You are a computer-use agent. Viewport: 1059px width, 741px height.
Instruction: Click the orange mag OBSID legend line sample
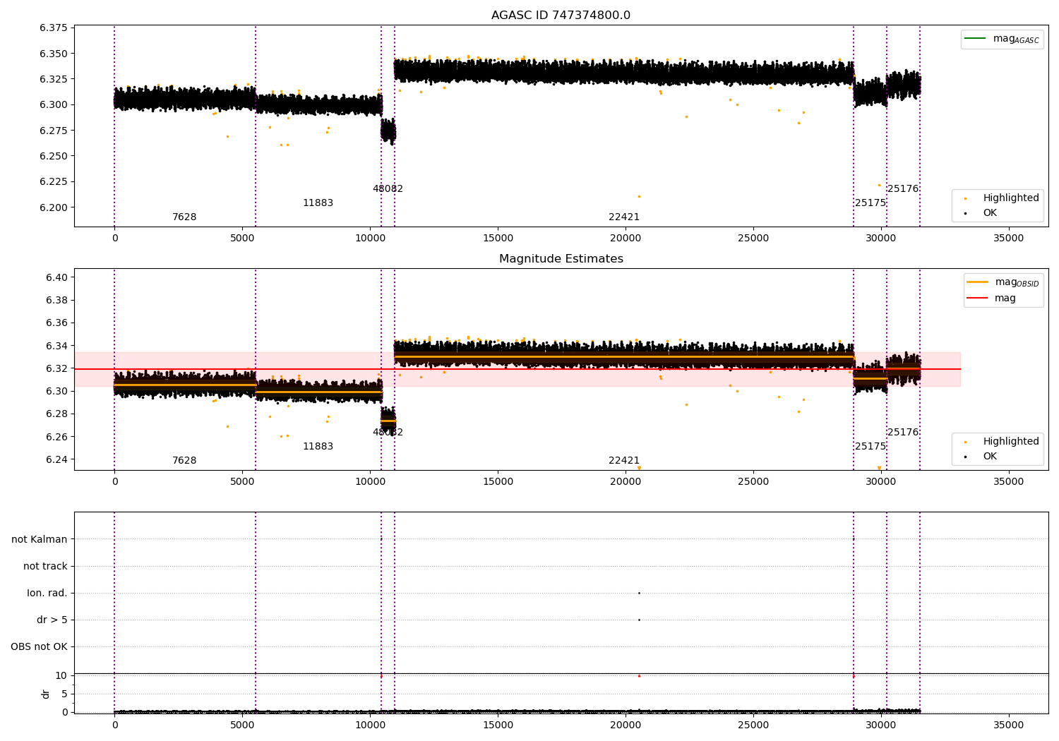(x=977, y=282)
